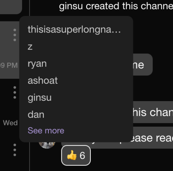Open three-dot menu below the Wed label
The height and width of the screenshot is (171, 173).
(x=15, y=150)
